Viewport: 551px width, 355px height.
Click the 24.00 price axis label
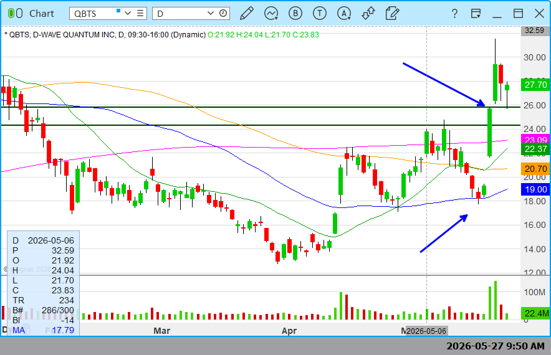(x=535, y=129)
